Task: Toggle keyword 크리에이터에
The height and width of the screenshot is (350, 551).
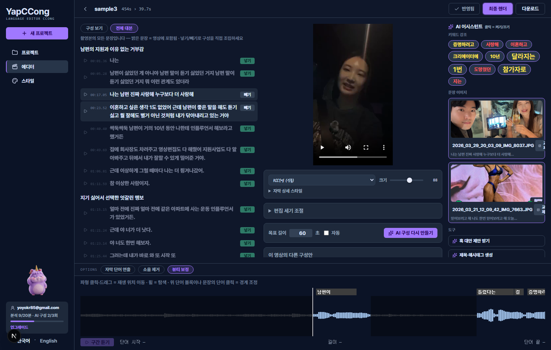Action: point(465,57)
